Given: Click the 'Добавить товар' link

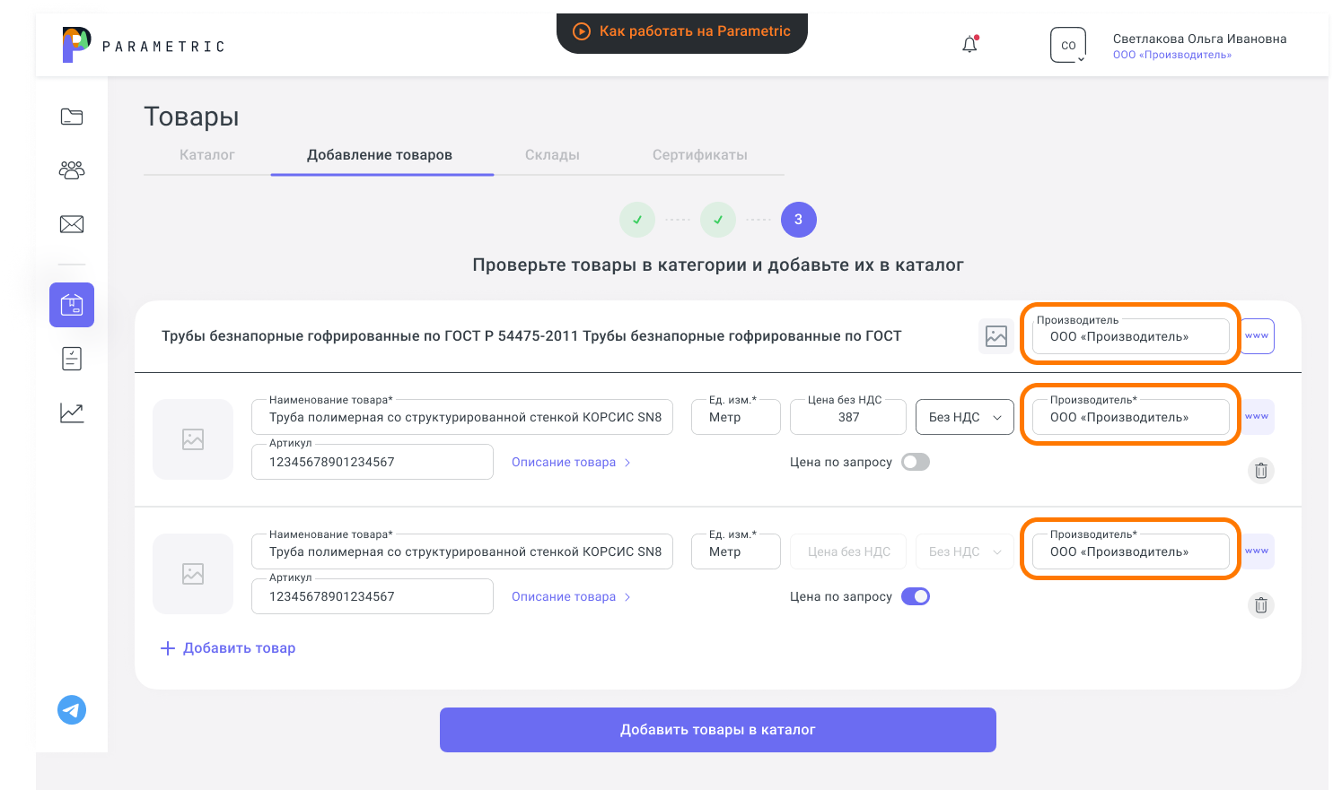Looking at the screenshot, I should pyautogui.click(x=228, y=648).
